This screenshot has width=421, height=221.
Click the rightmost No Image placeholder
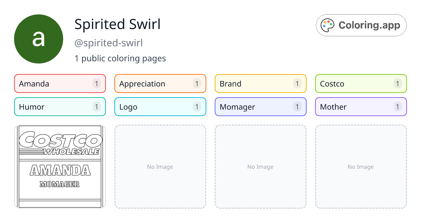[361, 167]
